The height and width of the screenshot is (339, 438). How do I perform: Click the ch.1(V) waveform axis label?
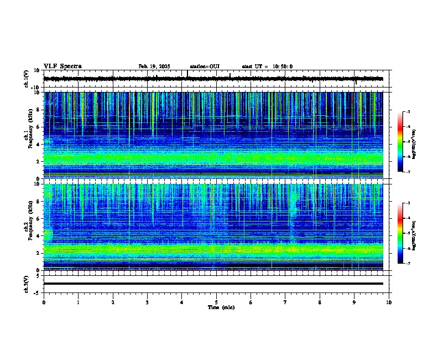[27, 79]
